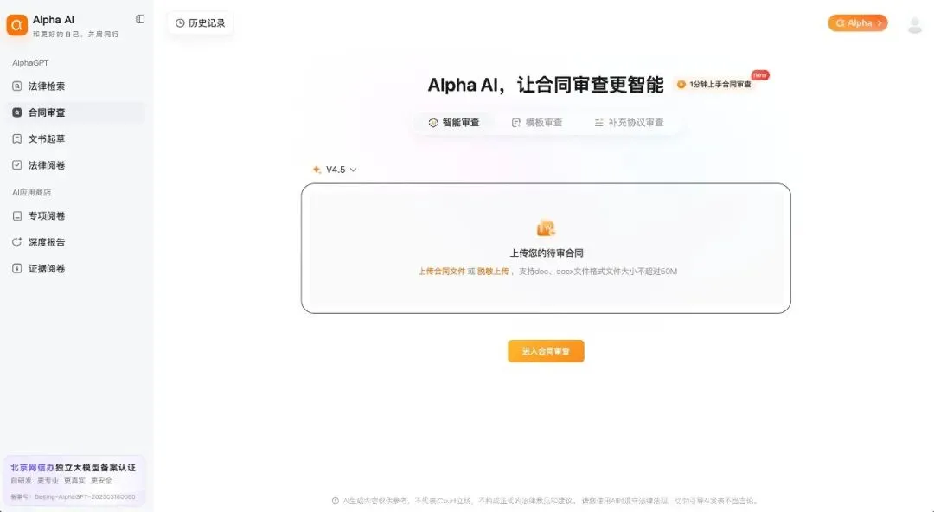The image size is (934, 512).
Task: Click 上传您的待审合同 heading
Action: pos(547,253)
